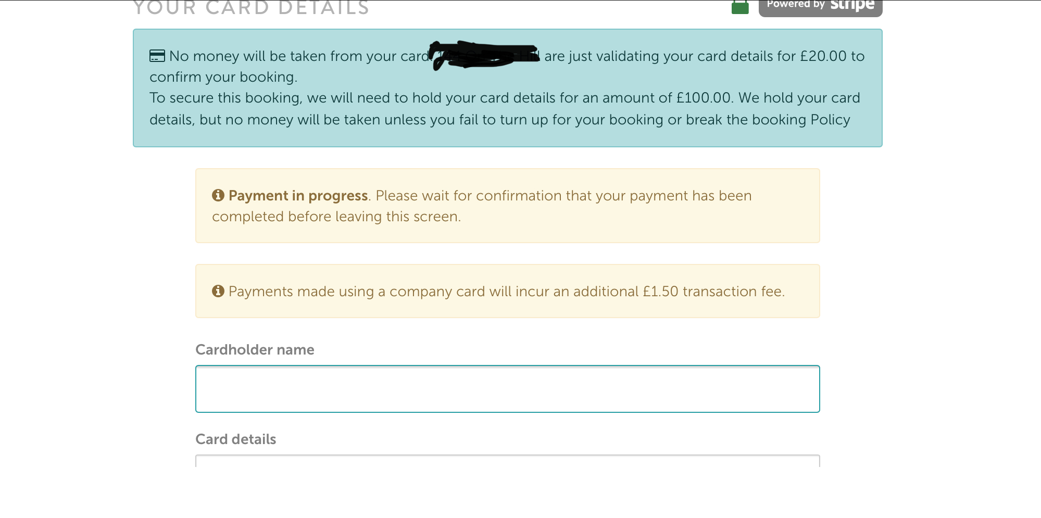The image size is (1041, 518).
Task: Click the scribbled-out redacted text in banner
Action: pos(484,55)
